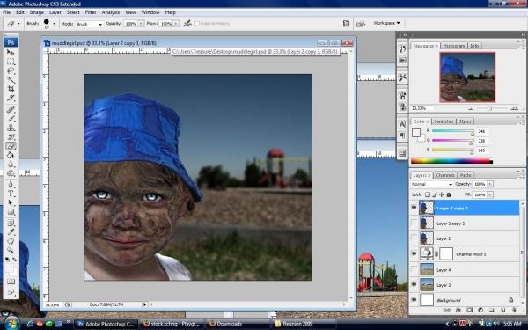Viewport: 528px width, 330px height.
Task: Select the Dodge tool
Action: [x=11, y=173]
